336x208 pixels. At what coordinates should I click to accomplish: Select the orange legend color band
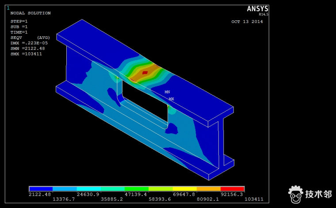coord(208,189)
